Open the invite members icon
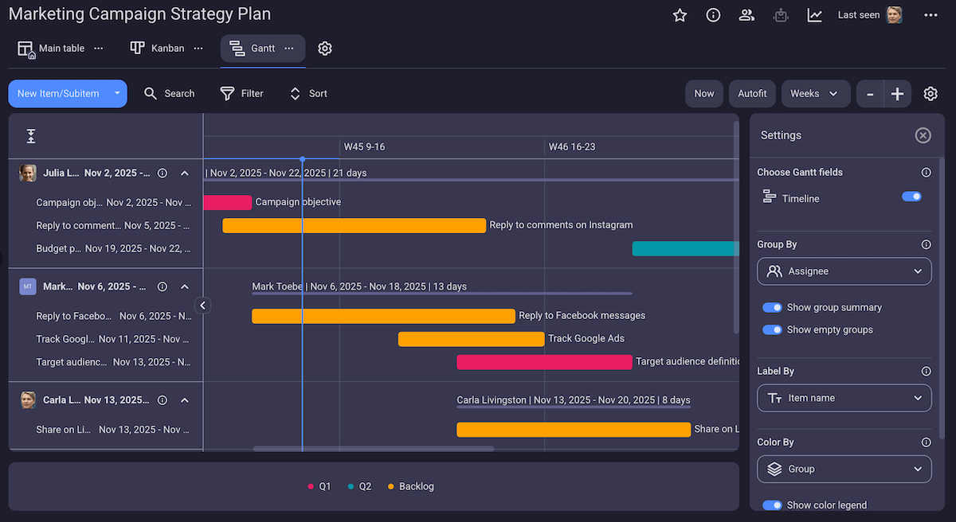This screenshot has width=956, height=522. pos(746,14)
